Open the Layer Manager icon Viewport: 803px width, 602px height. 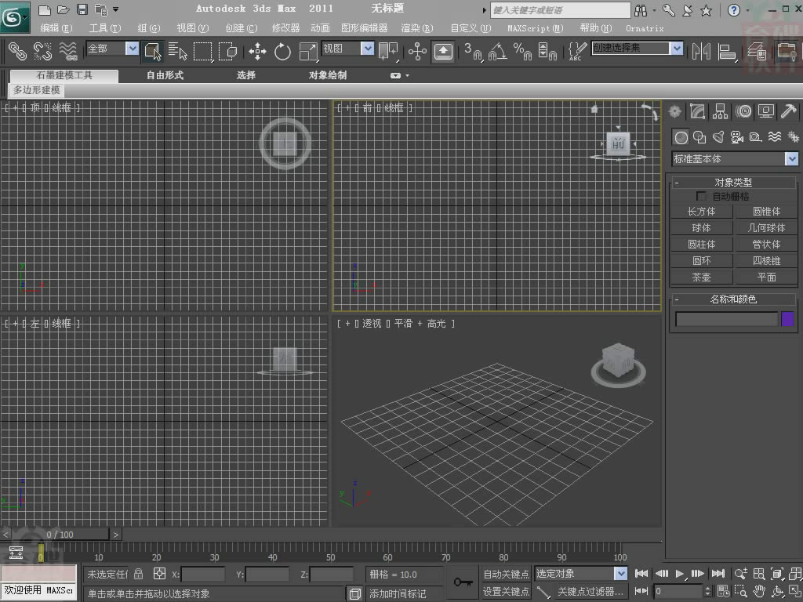point(757,51)
